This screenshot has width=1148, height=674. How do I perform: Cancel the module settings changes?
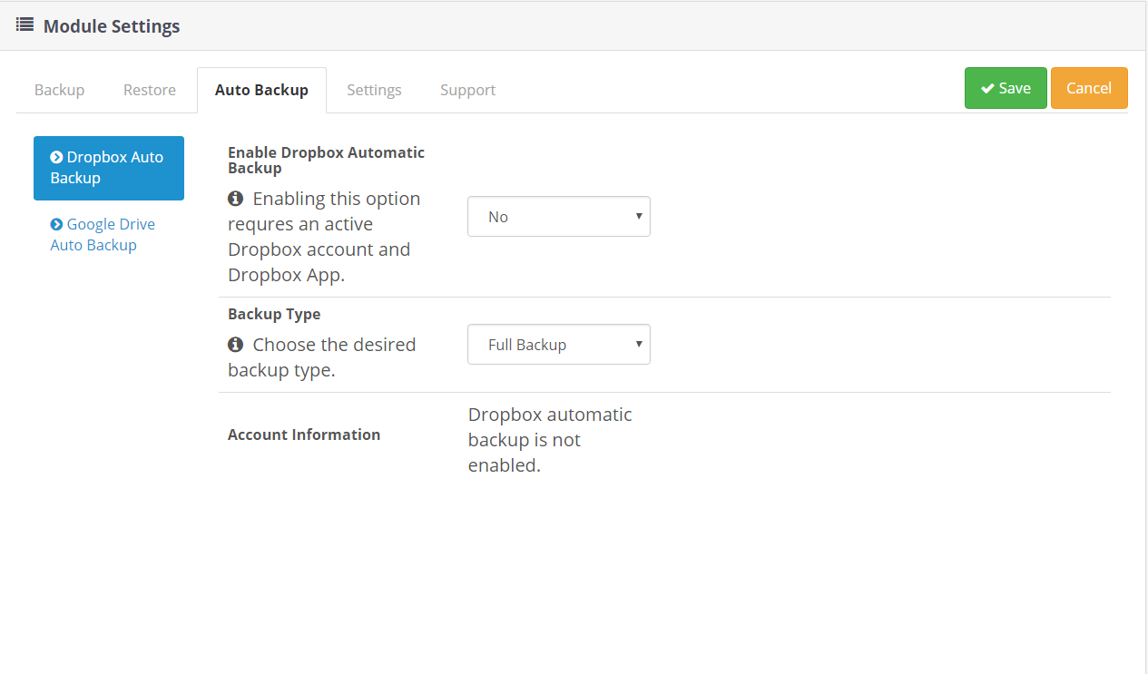tap(1089, 88)
